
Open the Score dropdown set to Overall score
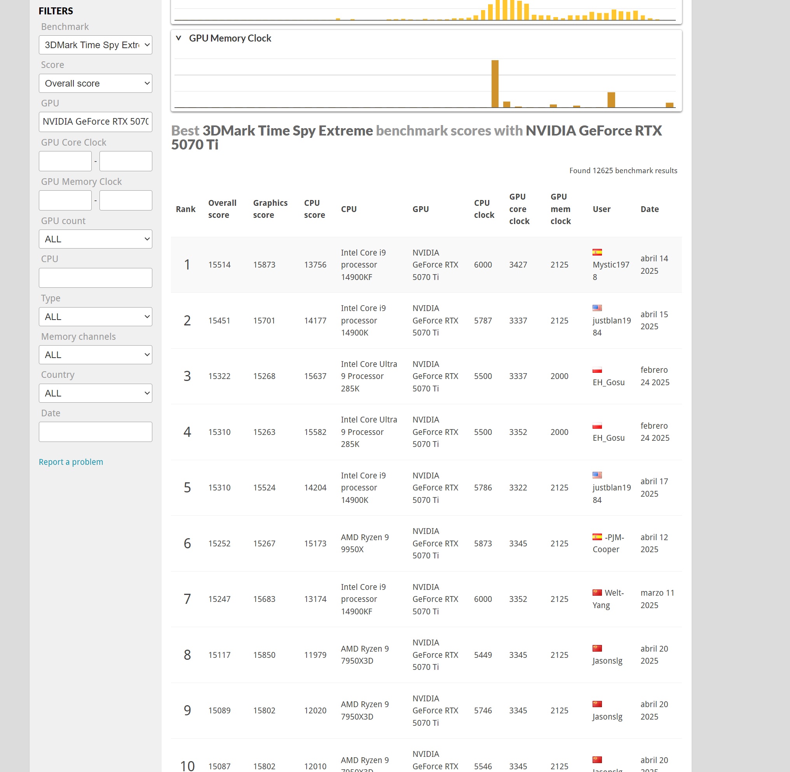click(x=95, y=83)
